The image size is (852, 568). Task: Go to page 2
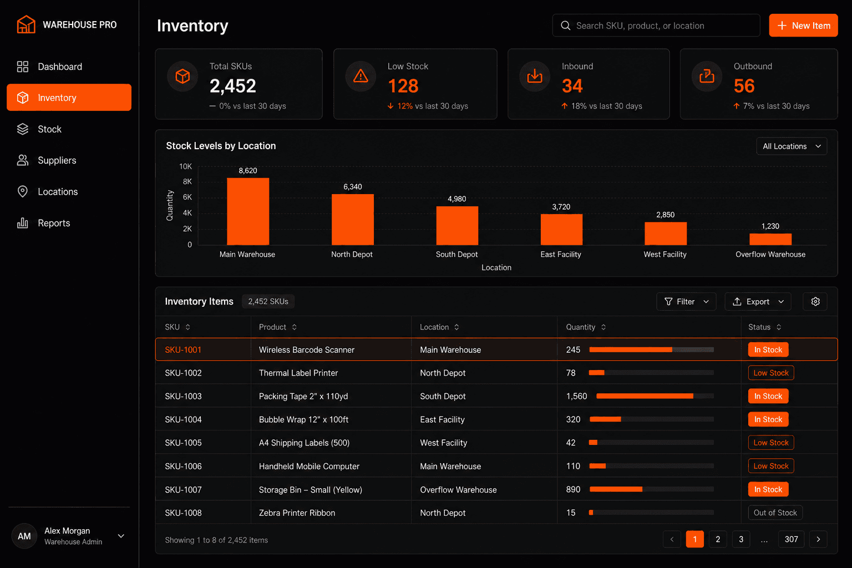718,540
